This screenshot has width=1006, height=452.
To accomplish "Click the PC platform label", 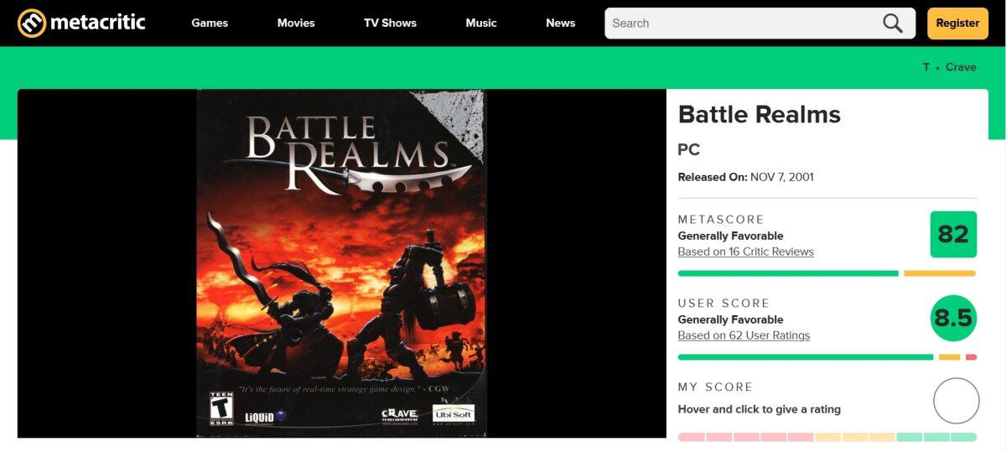I will (688, 150).
